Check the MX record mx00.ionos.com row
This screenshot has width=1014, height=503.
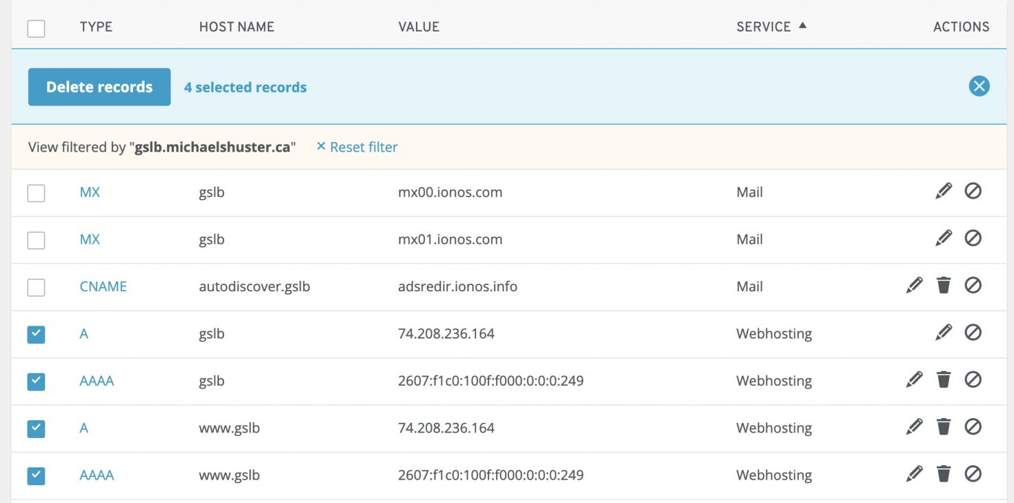(36, 192)
